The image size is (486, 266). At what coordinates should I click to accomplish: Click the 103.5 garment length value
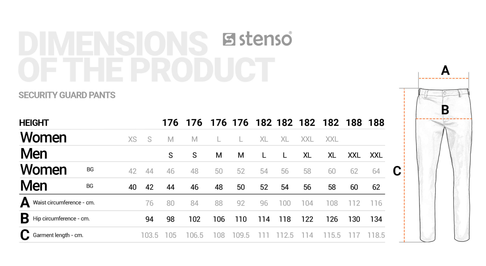(149, 235)
